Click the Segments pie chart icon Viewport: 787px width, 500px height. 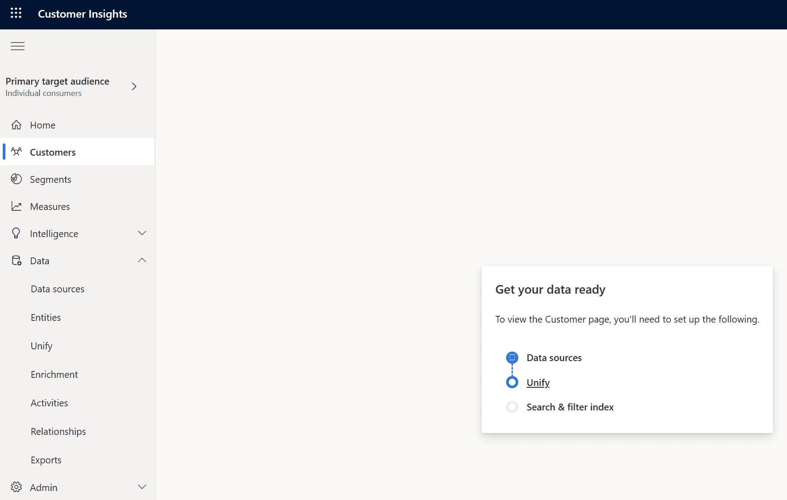[16, 179]
